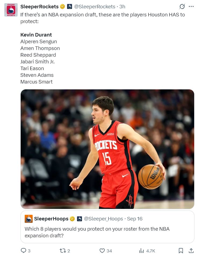Click SleeperHoops avatar in quoted tweet
The height and width of the screenshot is (258, 199).
click(x=29, y=219)
